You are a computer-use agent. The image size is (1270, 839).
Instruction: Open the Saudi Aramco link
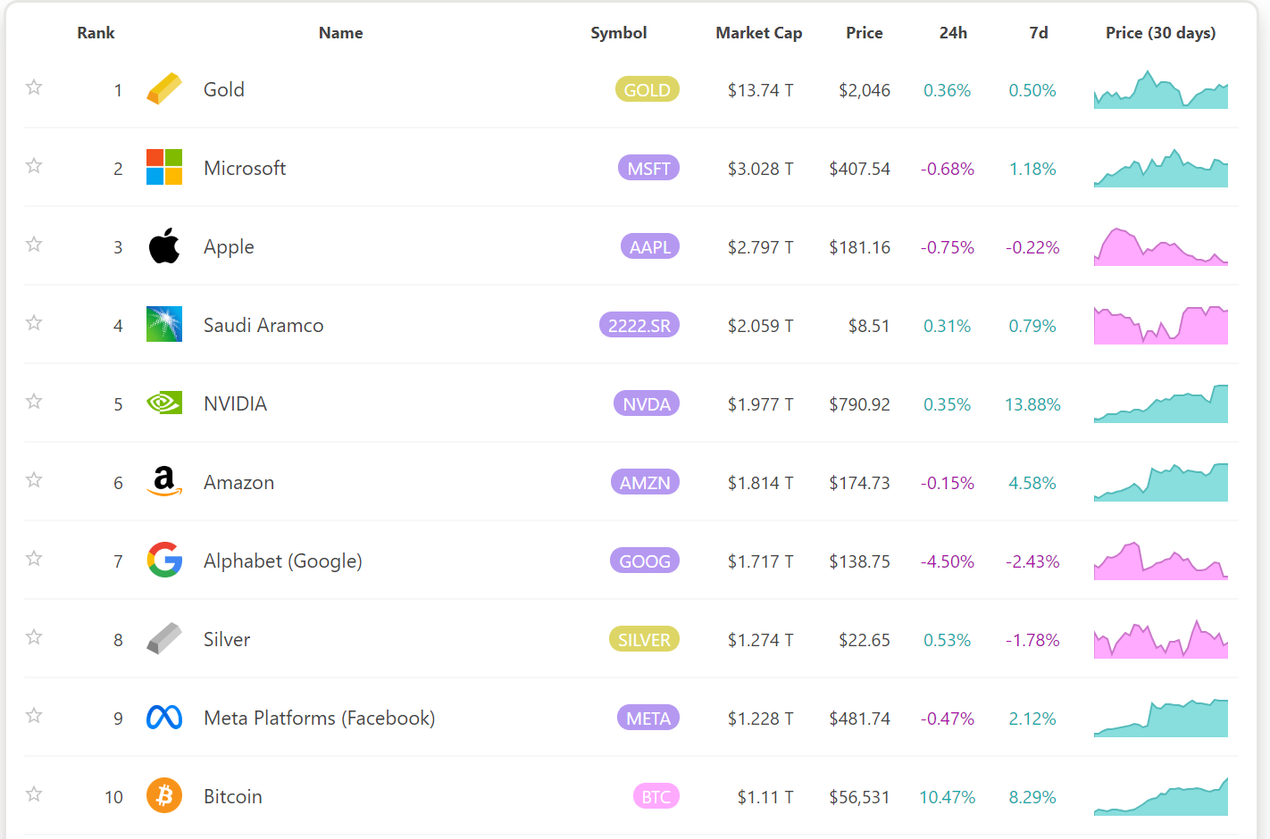click(263, 325)
